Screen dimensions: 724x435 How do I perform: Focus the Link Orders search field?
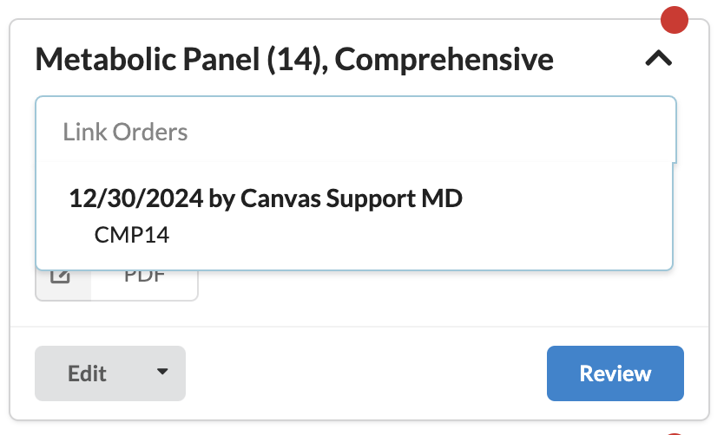coord(355,132)
